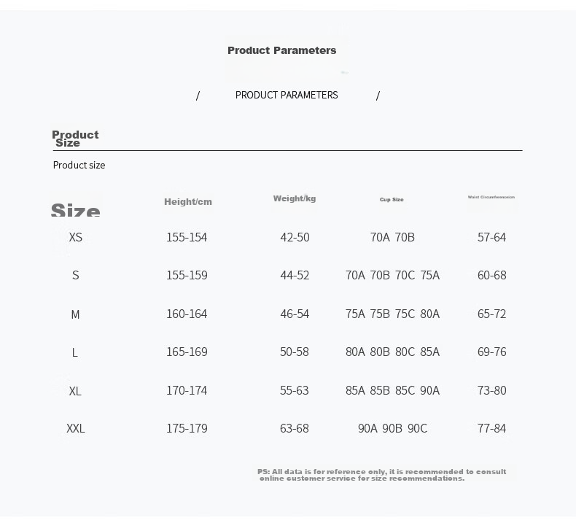
Task: Click the Product Parameters bold heading
Action: click(281, 50)
